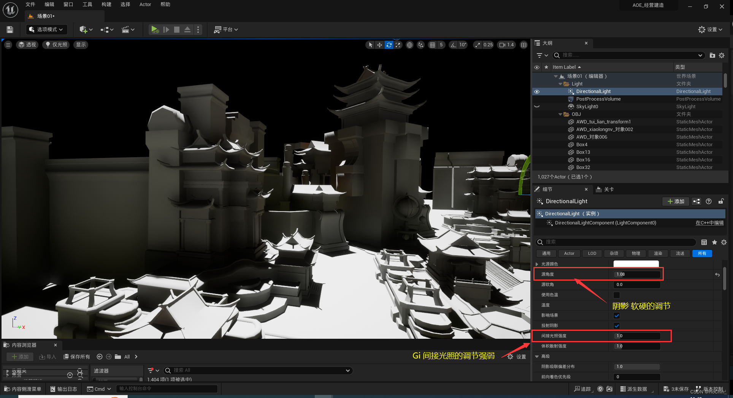The height and width of the screenshot is (398, 733).
Task: Open the 光源颜色 color swatch
Action: click(636, 264)
